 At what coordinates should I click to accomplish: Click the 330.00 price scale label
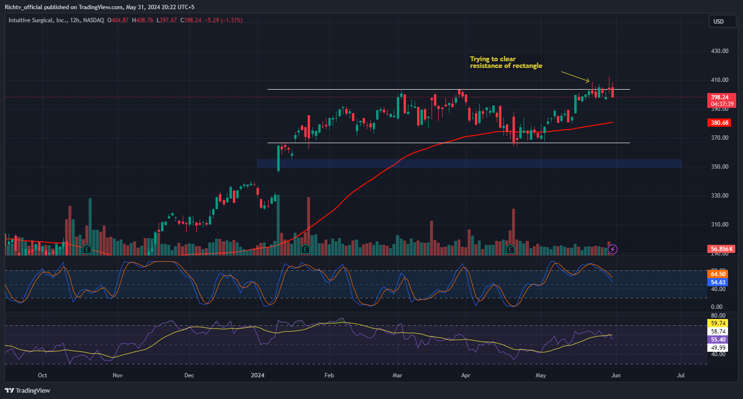[x=719, y=196]
